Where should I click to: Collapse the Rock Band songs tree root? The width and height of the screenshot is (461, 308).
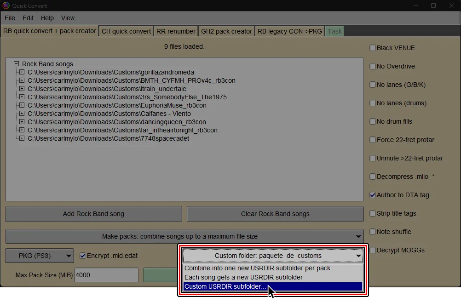(x=16, y=64)
